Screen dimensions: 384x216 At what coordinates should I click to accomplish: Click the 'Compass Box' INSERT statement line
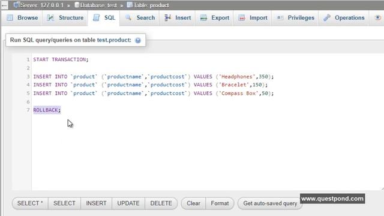154,94
